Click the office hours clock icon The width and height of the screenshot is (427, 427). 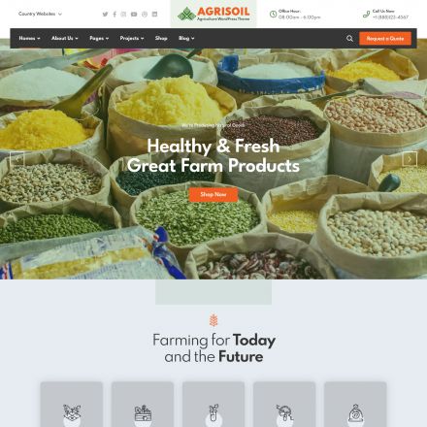click(x=273, y=14)
